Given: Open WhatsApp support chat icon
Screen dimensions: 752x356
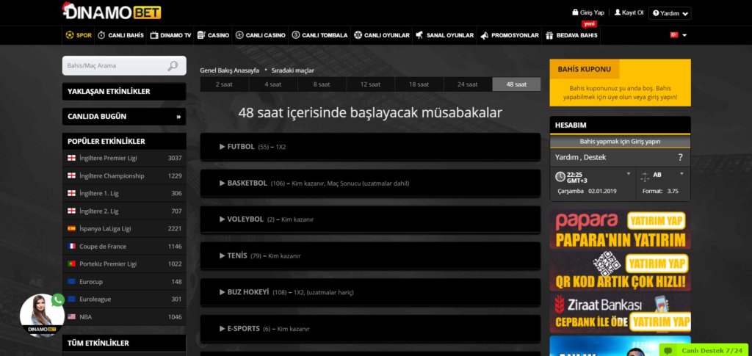Looking at the screenshot, I should click(x=59, y=299).
